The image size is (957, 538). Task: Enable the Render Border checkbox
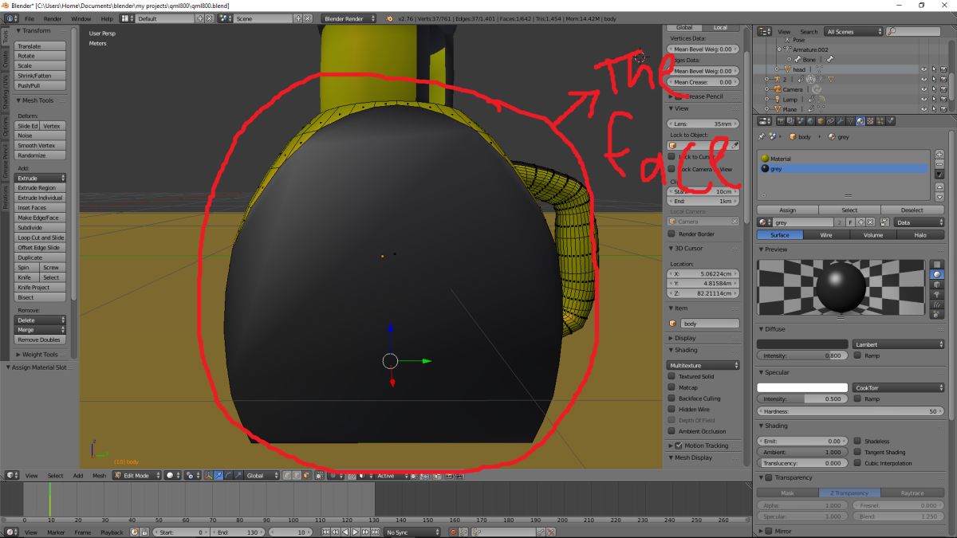pos(671,234)
